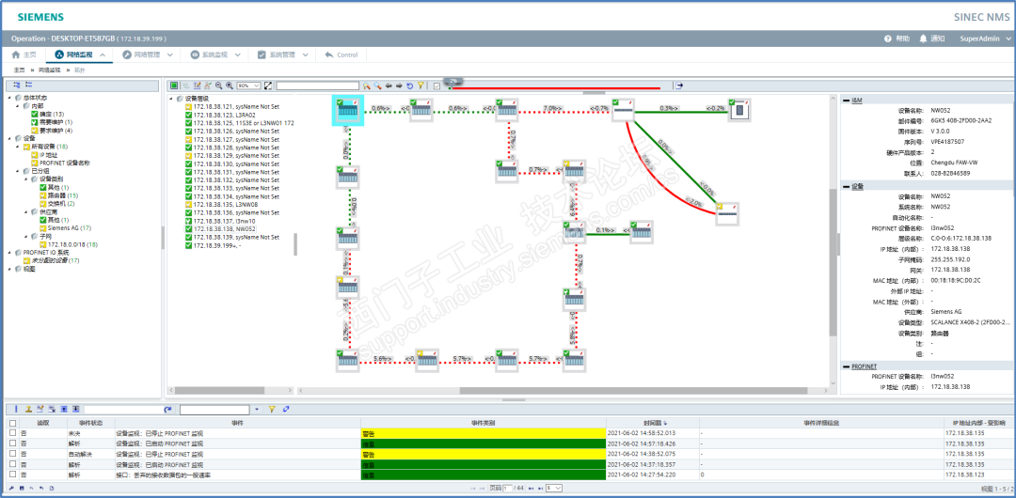The height and width of the screenshot is (498, 1016).
Task: Click the zoom in magnifier icon
Action: 230,86
